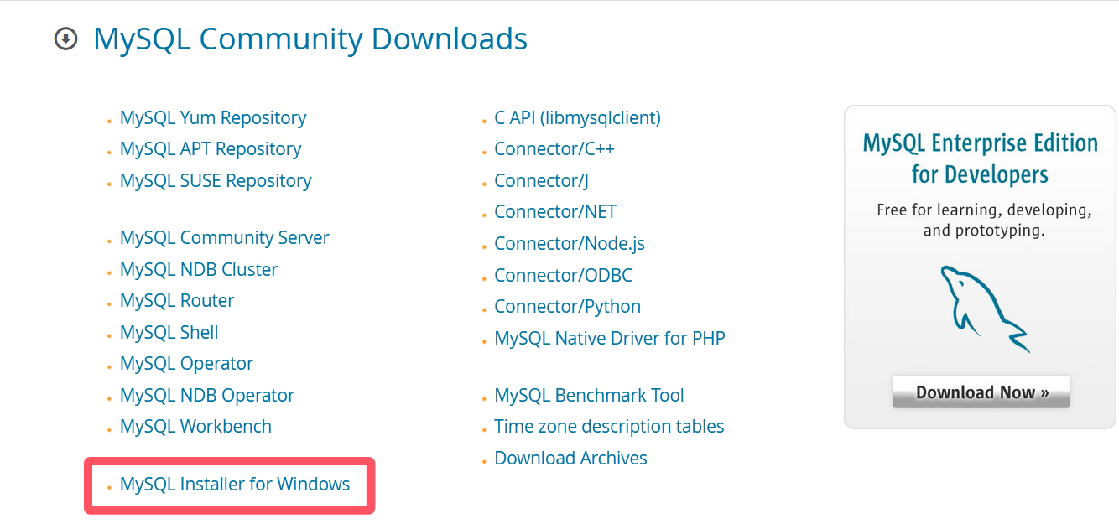Go to MySQL Community Server downloads
The width and height of the screenshot is (1119, 529).
pyautogui.click(x=225, y=237)
